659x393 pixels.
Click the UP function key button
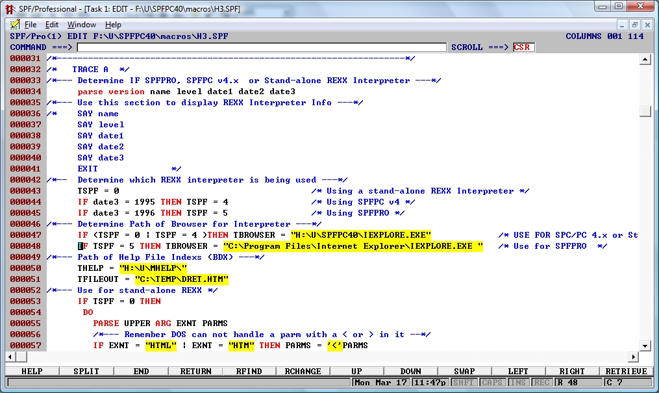point(356,371)
